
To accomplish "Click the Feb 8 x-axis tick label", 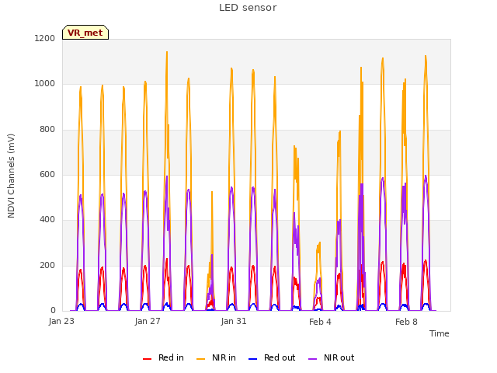I will point(406,322).
